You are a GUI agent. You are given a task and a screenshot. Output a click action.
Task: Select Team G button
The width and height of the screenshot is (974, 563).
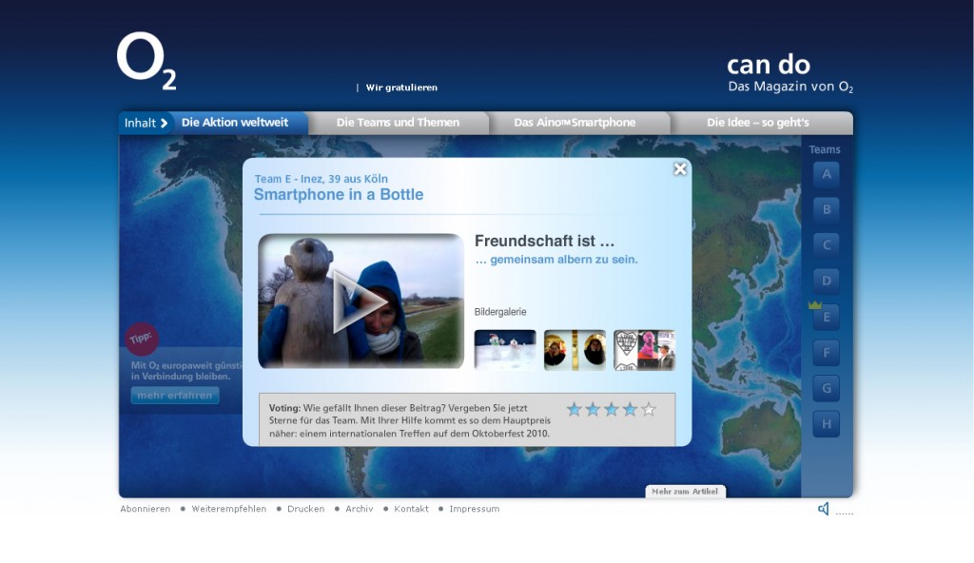click(827, 388)
